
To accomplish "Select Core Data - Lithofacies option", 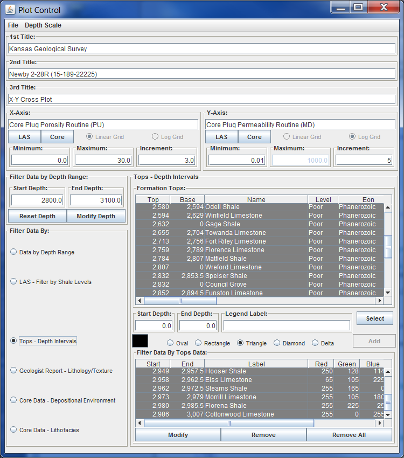I will point(45,430).
